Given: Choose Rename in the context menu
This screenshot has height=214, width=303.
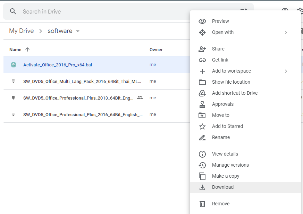Looking at the screenshot, I should pyautogui.click(x=245, y=137).
